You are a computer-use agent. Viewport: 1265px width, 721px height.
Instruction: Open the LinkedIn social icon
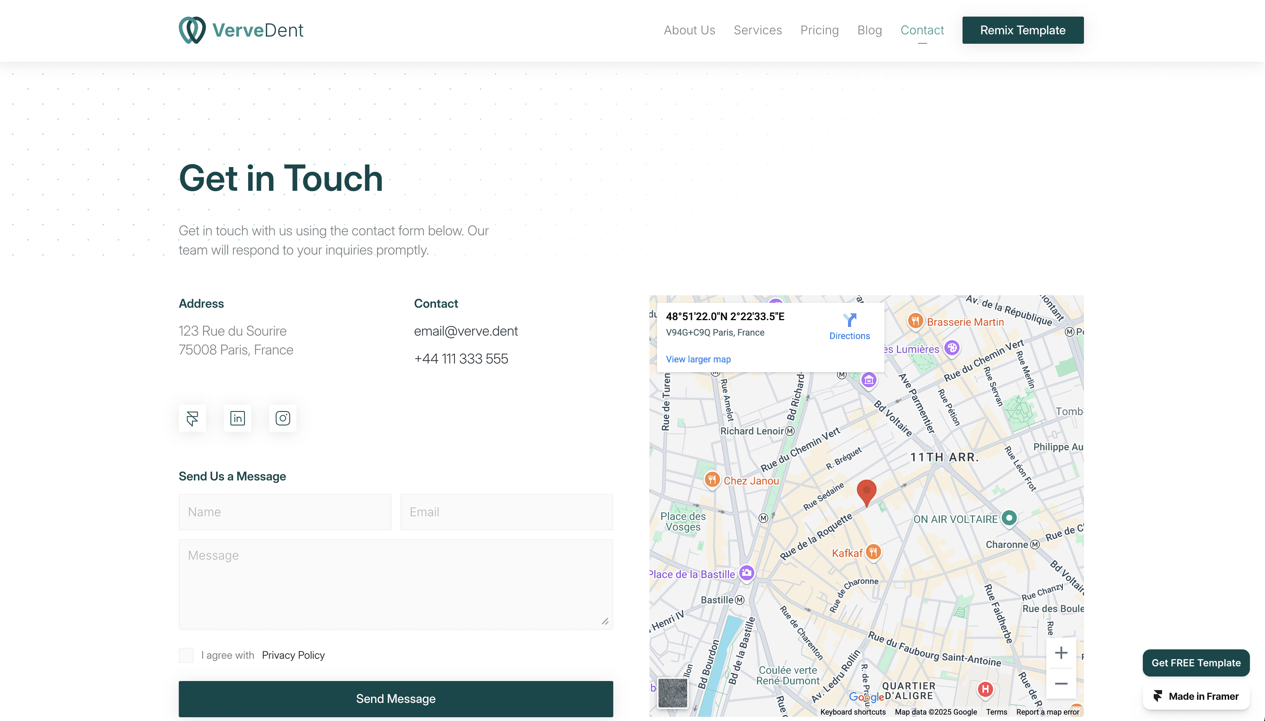point(237,419)
